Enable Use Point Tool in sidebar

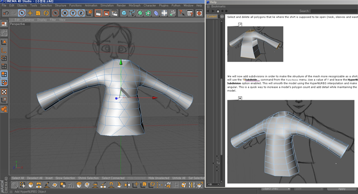(x=4, y=58)
